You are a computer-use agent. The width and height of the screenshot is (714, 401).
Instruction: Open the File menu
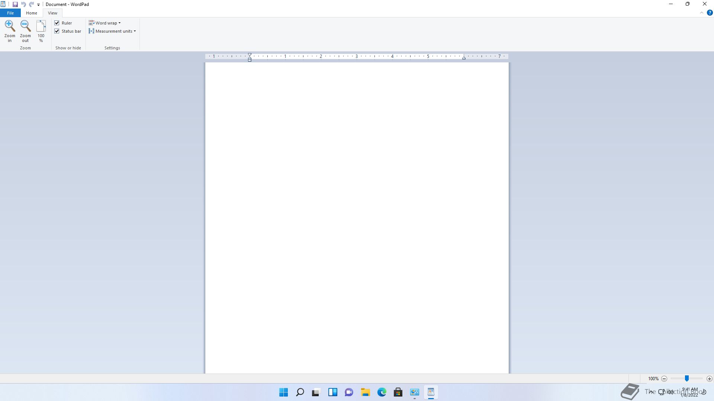10,13
